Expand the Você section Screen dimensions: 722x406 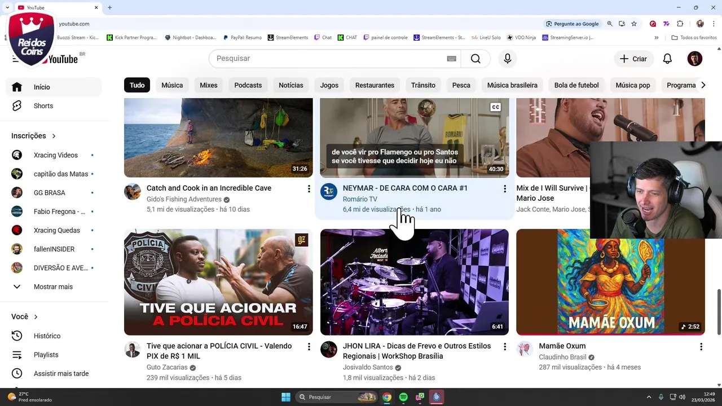click(24, 317)
